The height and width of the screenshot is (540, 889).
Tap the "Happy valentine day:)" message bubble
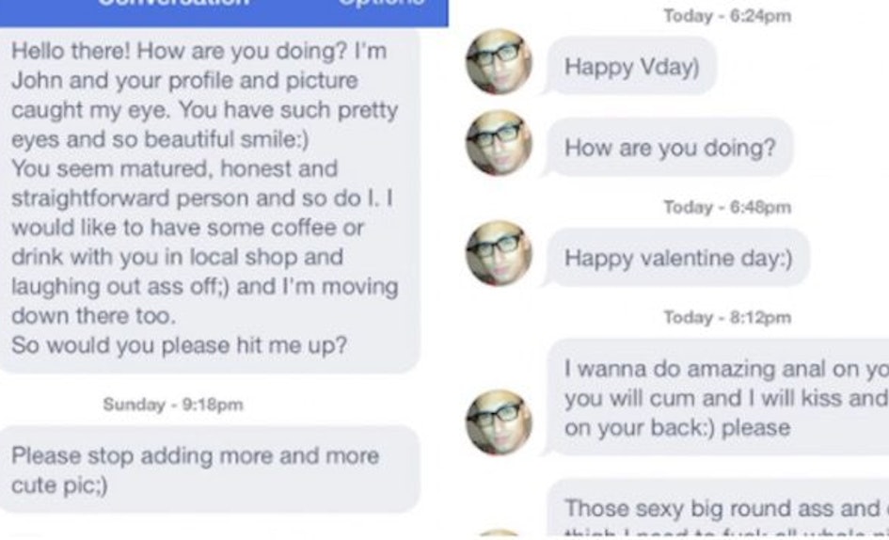coord(677,258)
